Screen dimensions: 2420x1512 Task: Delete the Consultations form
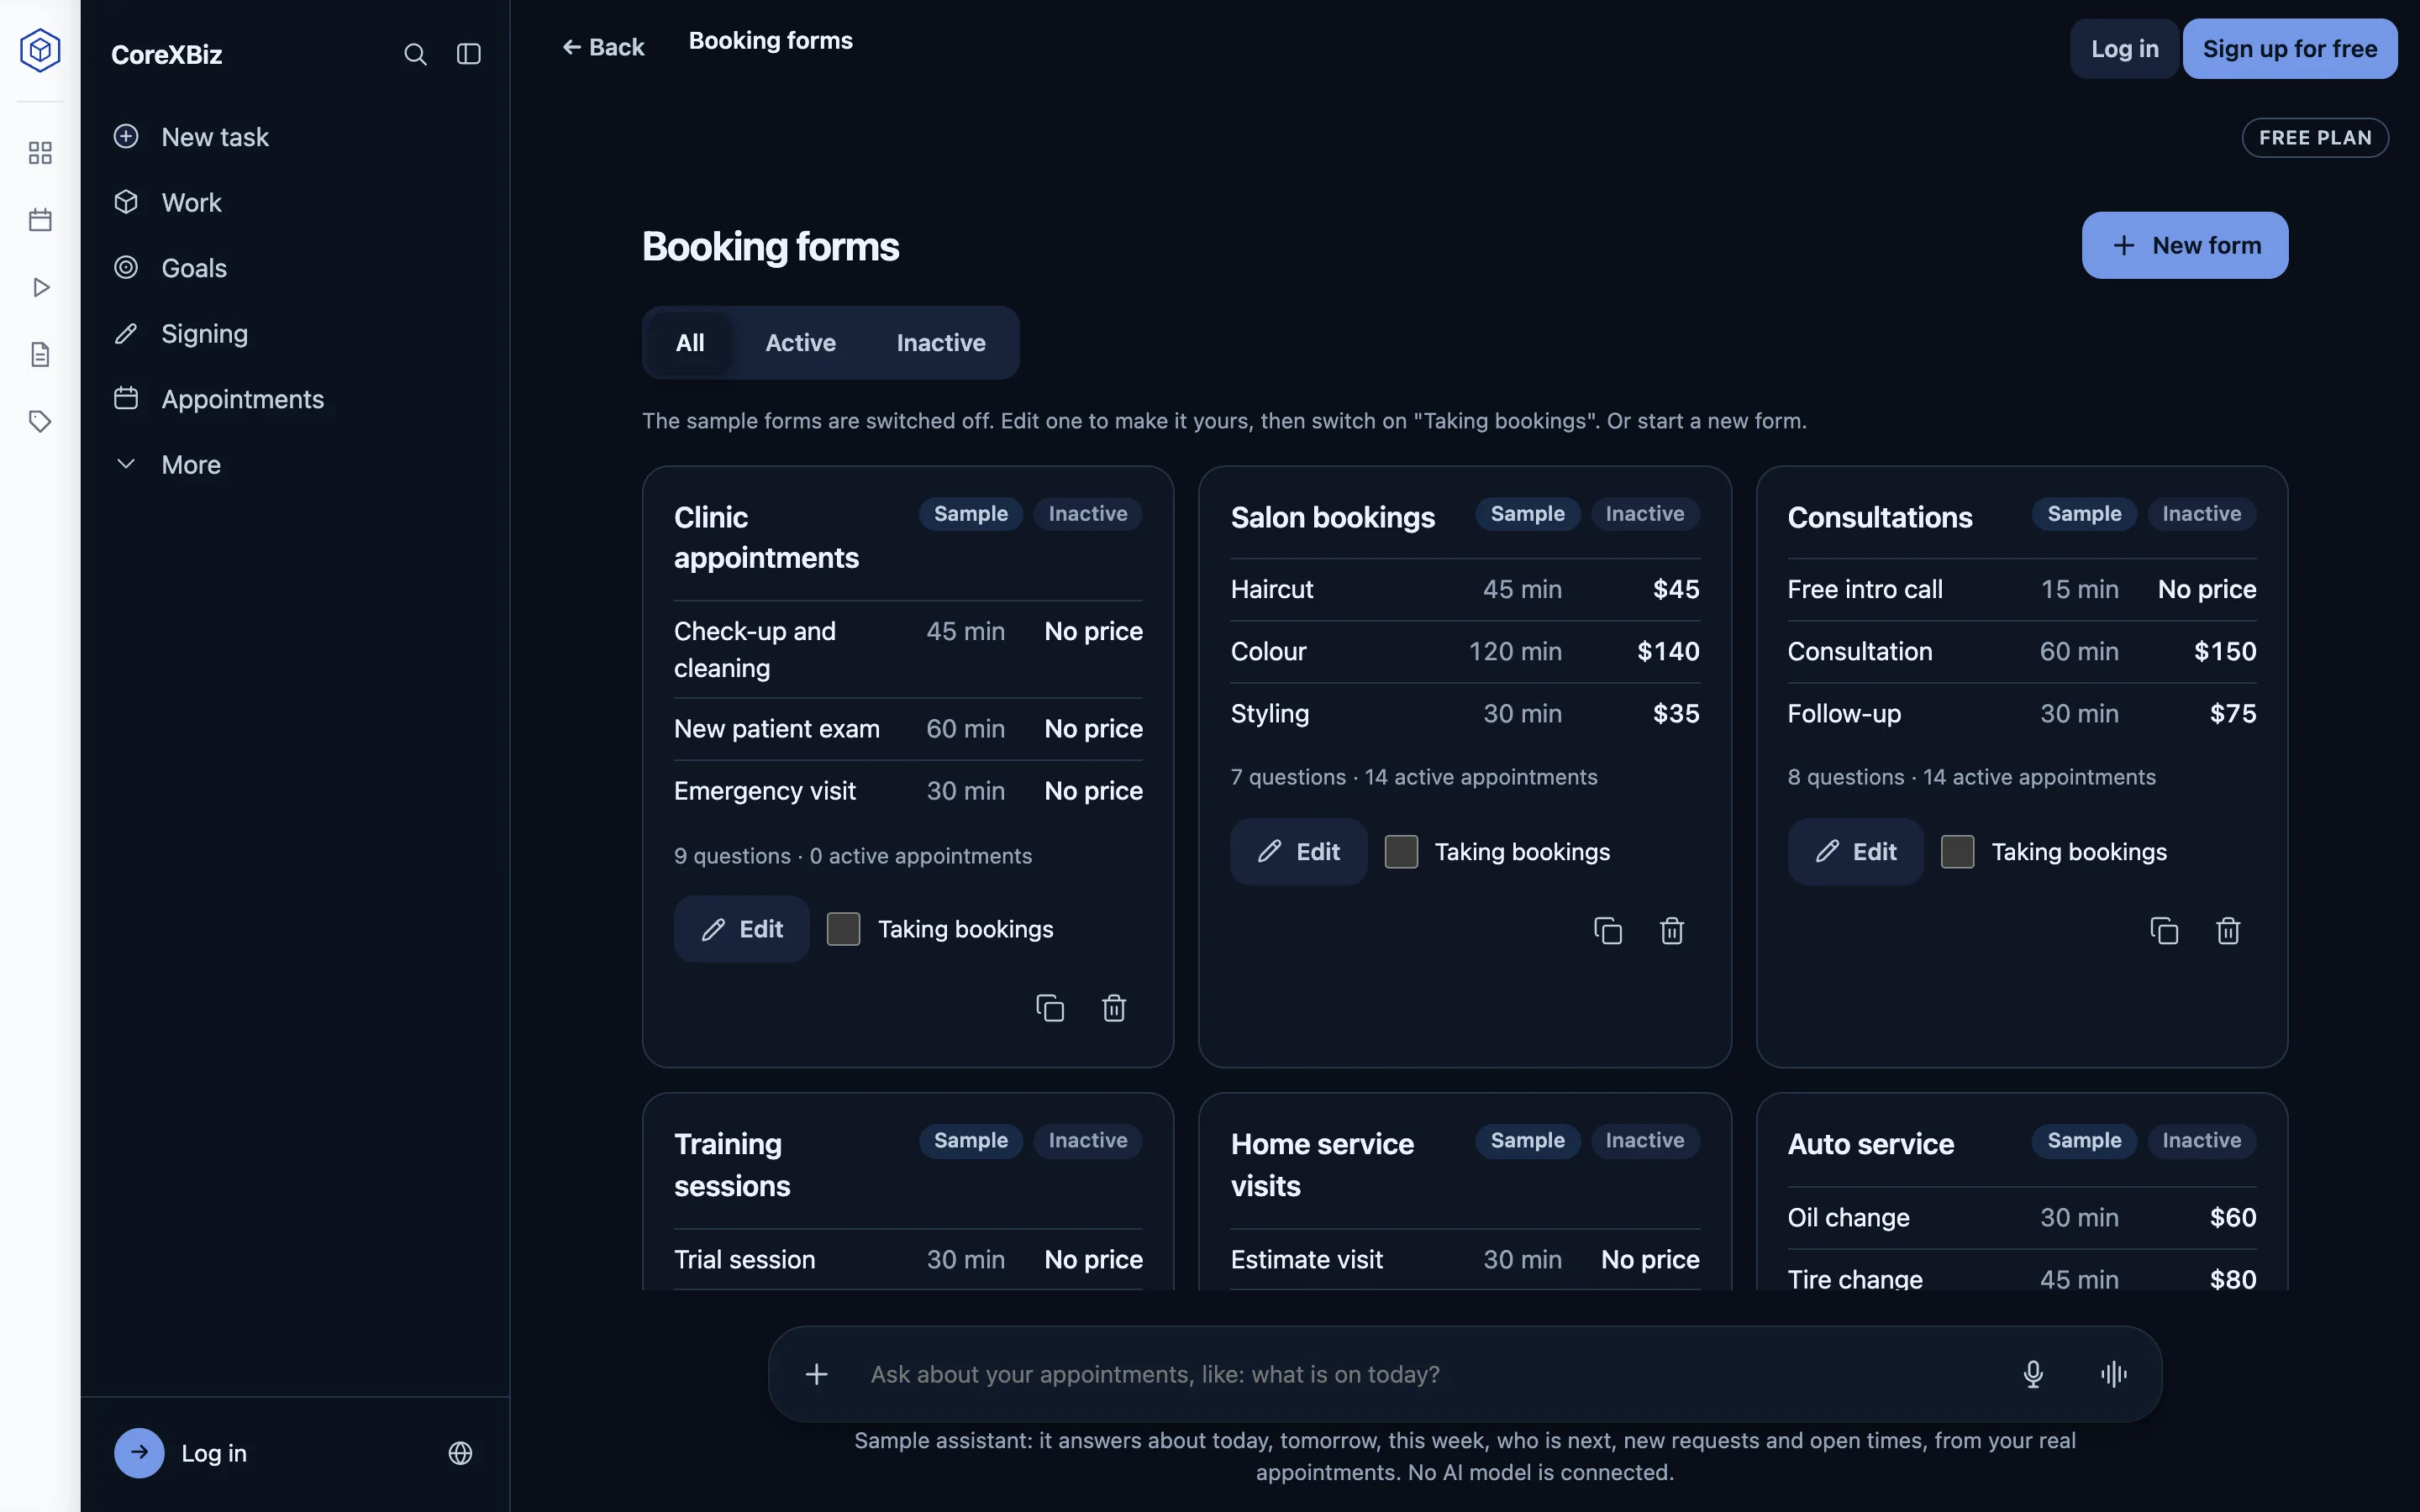(x=2228, y=931)
